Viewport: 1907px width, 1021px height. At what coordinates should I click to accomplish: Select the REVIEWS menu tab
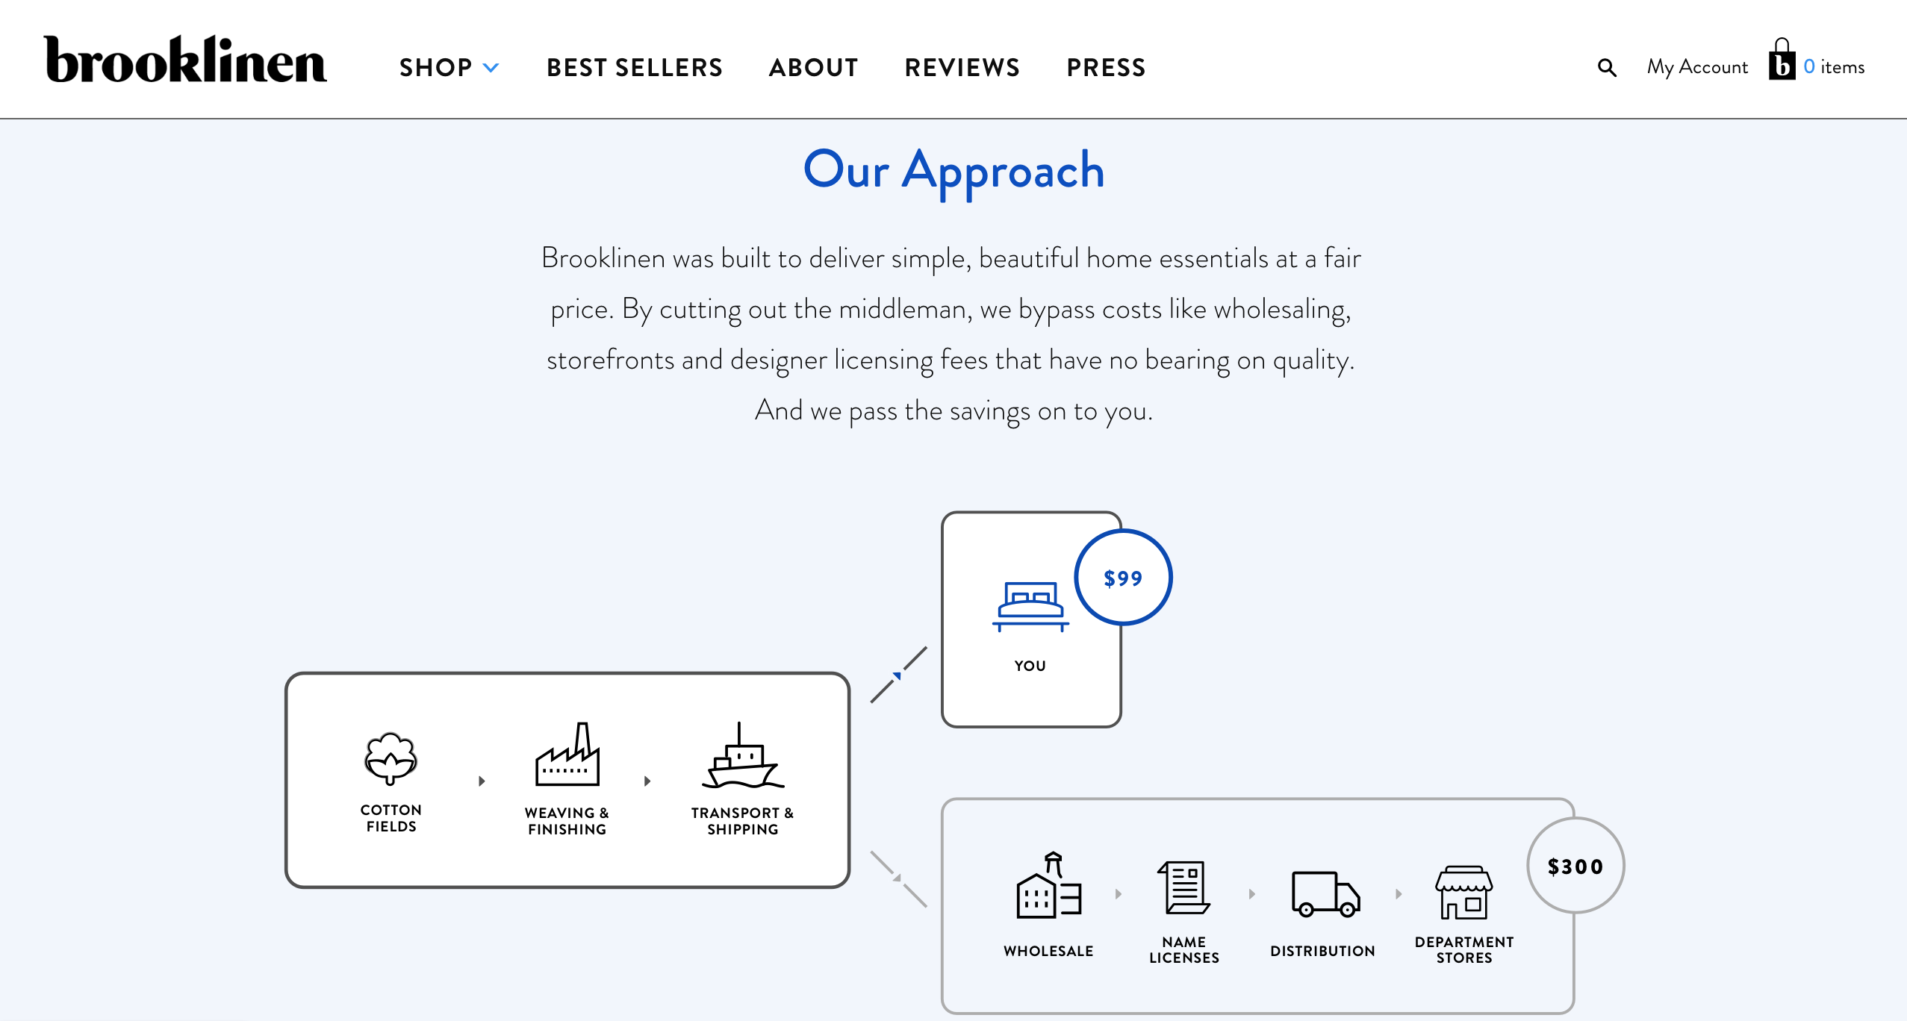click(962, 66)
